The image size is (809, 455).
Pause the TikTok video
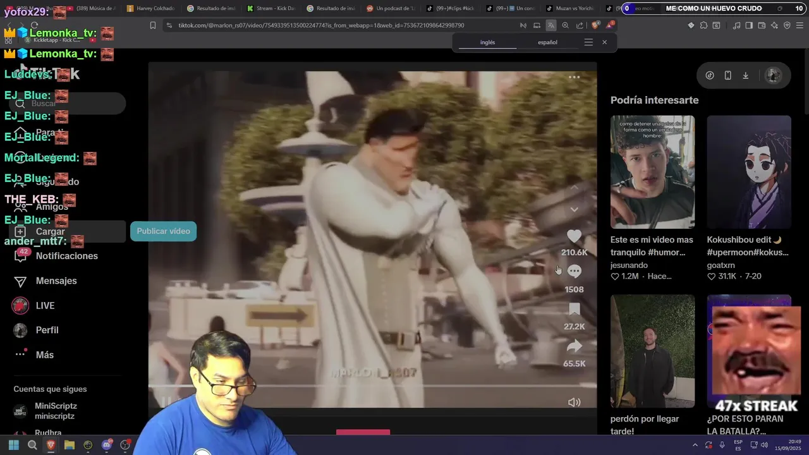click(x=166, y=402)
